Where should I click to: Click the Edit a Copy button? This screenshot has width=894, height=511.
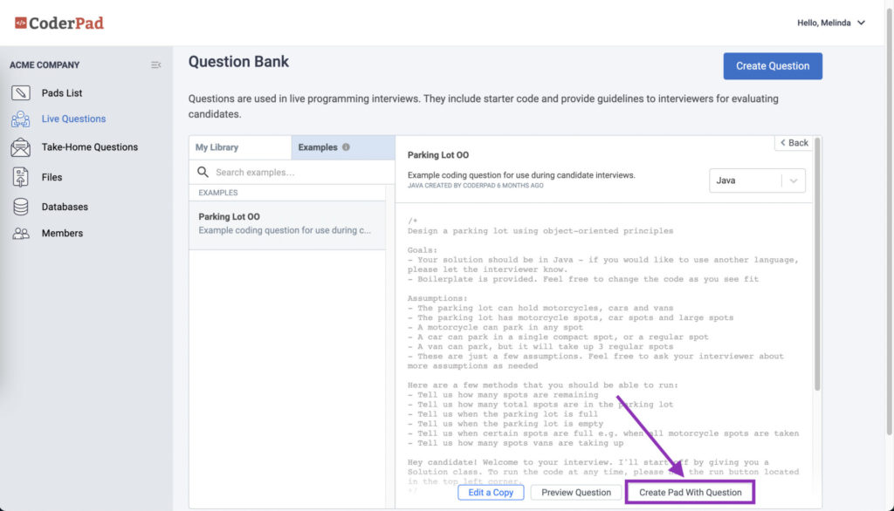(x=491, y=492)
